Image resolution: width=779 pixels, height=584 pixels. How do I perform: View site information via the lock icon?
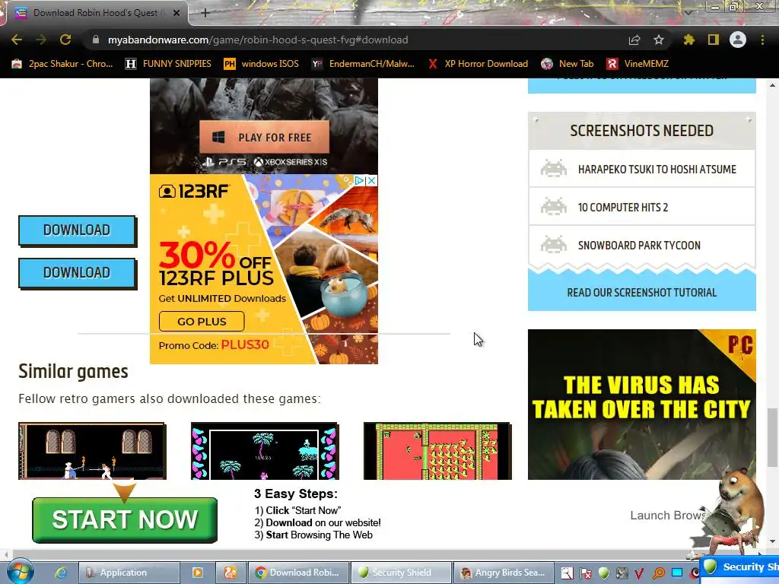95,40
